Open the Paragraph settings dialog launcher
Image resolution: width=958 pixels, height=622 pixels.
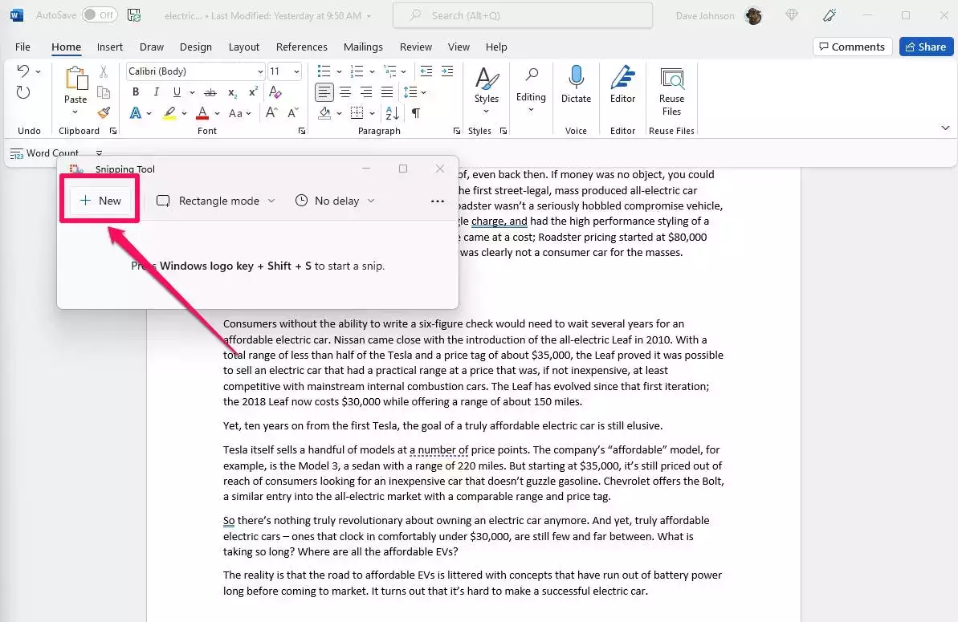(456, 132)
